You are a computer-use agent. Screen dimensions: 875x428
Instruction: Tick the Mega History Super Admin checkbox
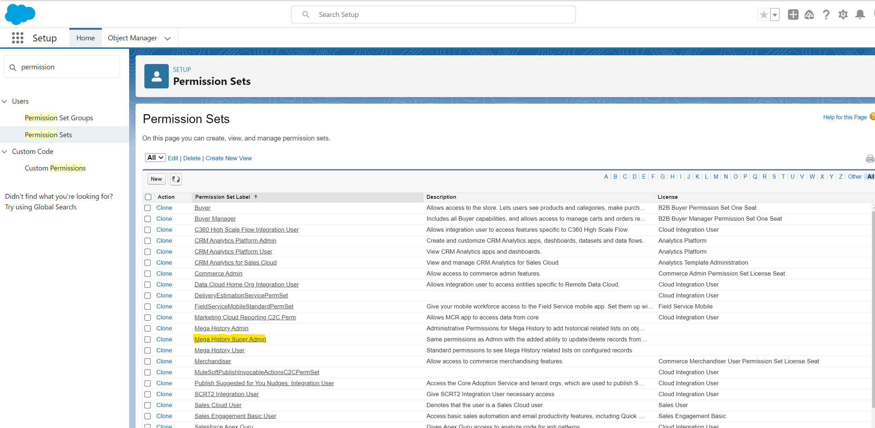[x=148, y=340]
